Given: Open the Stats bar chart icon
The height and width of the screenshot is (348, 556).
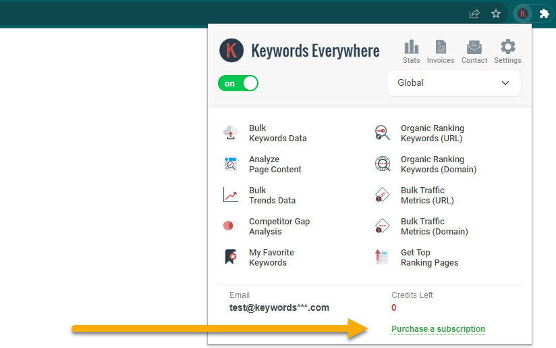Looking at the screenshot, I should coord(412,47).
